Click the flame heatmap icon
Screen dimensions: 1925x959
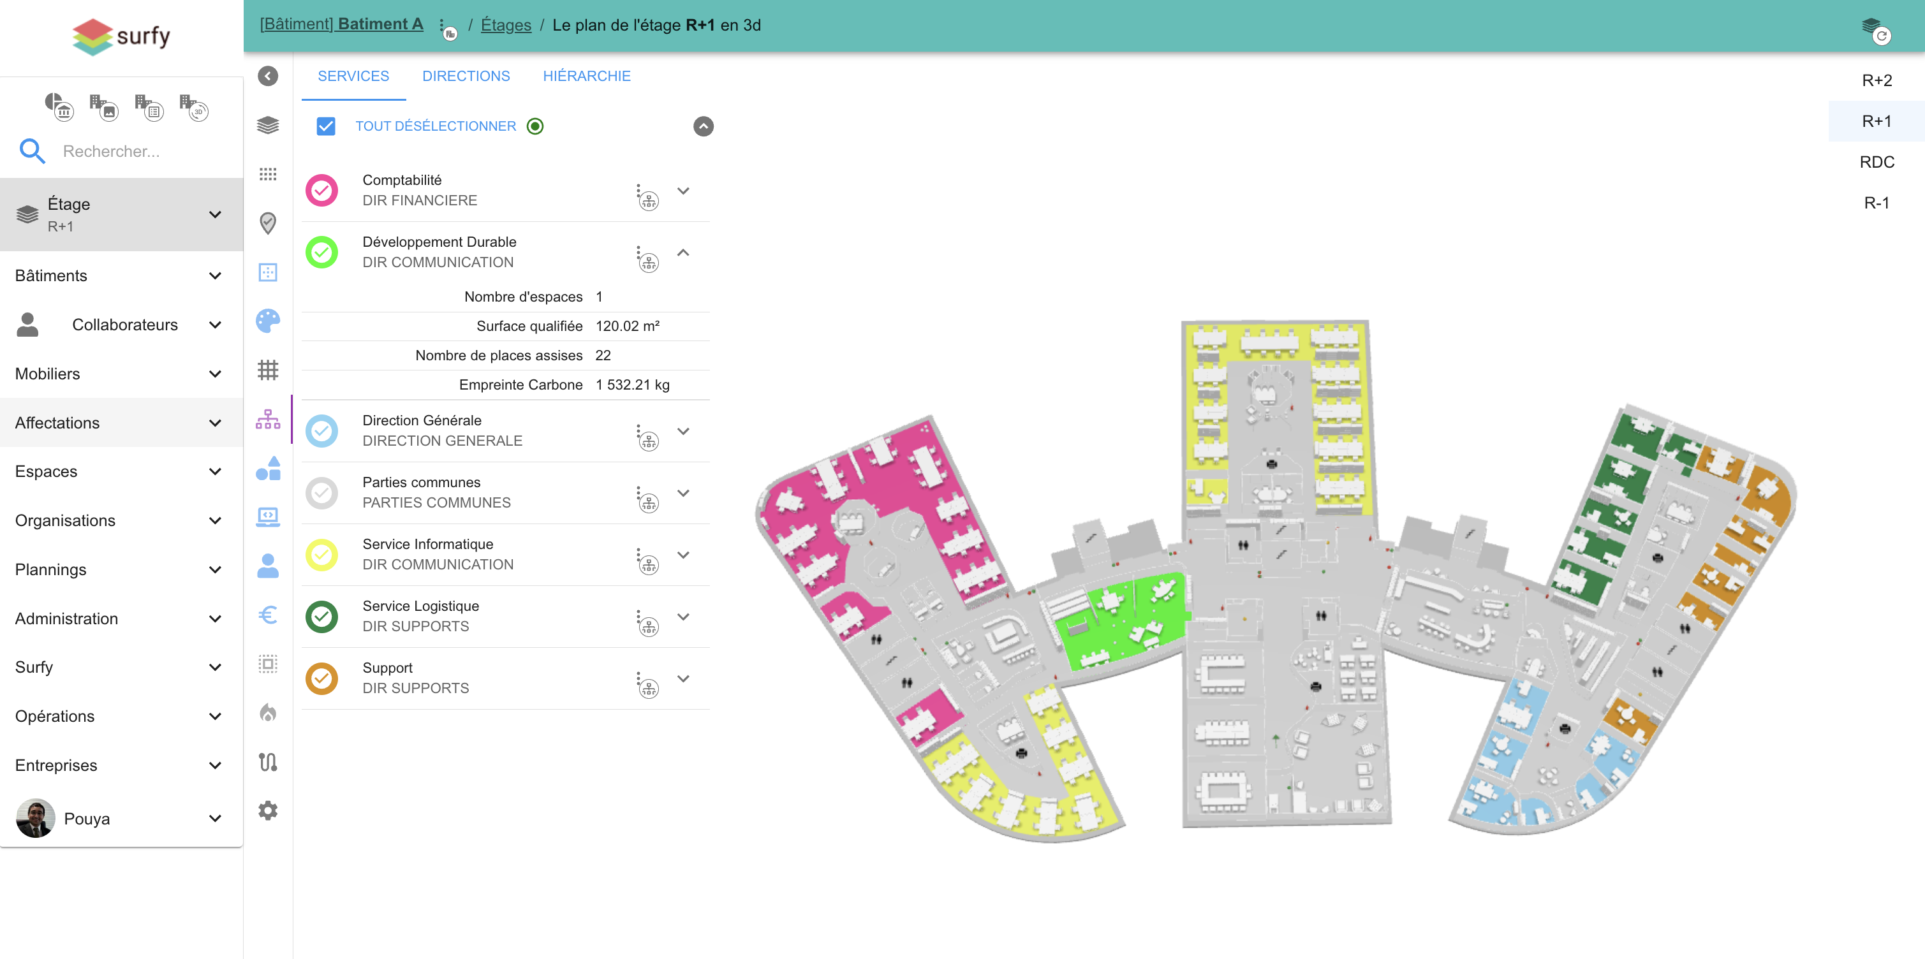click(x=267, y=712)
